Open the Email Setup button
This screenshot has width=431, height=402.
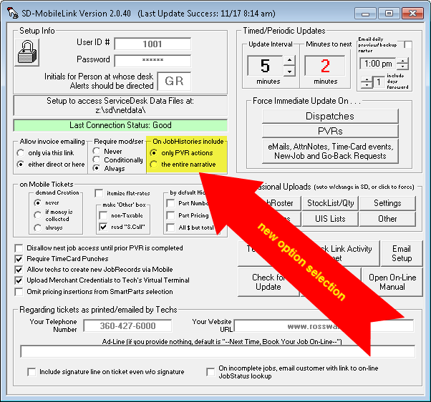point(401,253)
